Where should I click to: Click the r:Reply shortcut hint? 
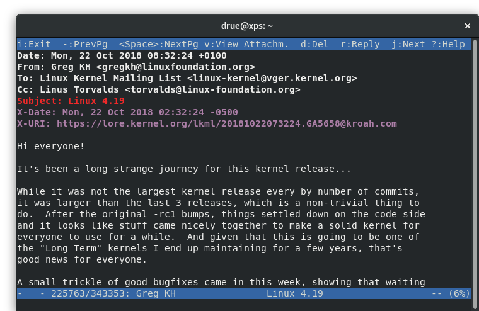pos(360,44)
